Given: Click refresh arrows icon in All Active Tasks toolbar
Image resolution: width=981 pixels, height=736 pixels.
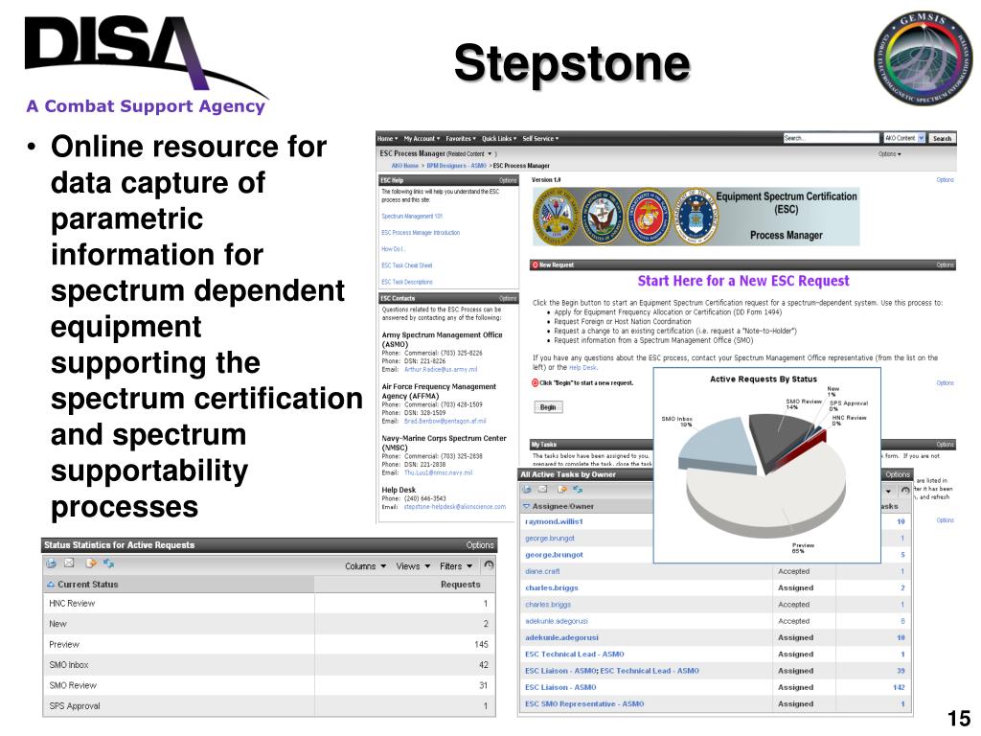Looking at the screenshot, I should [x=578, y=490].
